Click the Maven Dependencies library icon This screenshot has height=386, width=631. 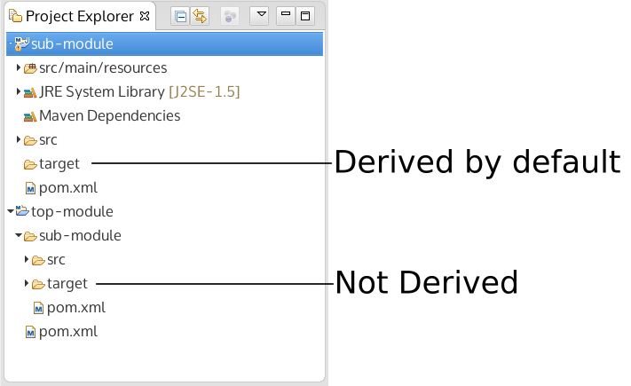coord(30,116)
